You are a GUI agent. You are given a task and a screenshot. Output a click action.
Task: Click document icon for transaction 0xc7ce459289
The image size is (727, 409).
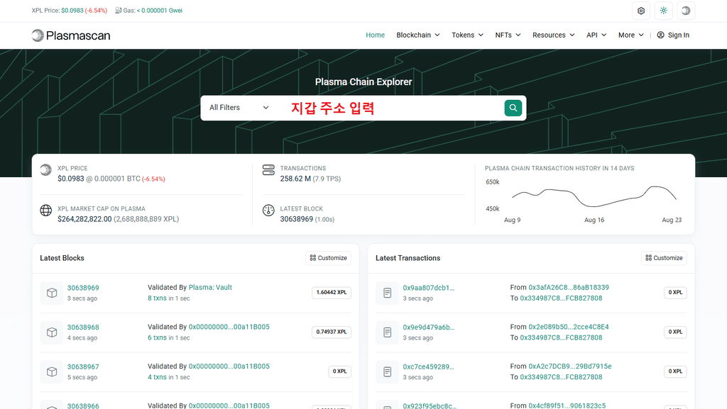coord(388,371)
